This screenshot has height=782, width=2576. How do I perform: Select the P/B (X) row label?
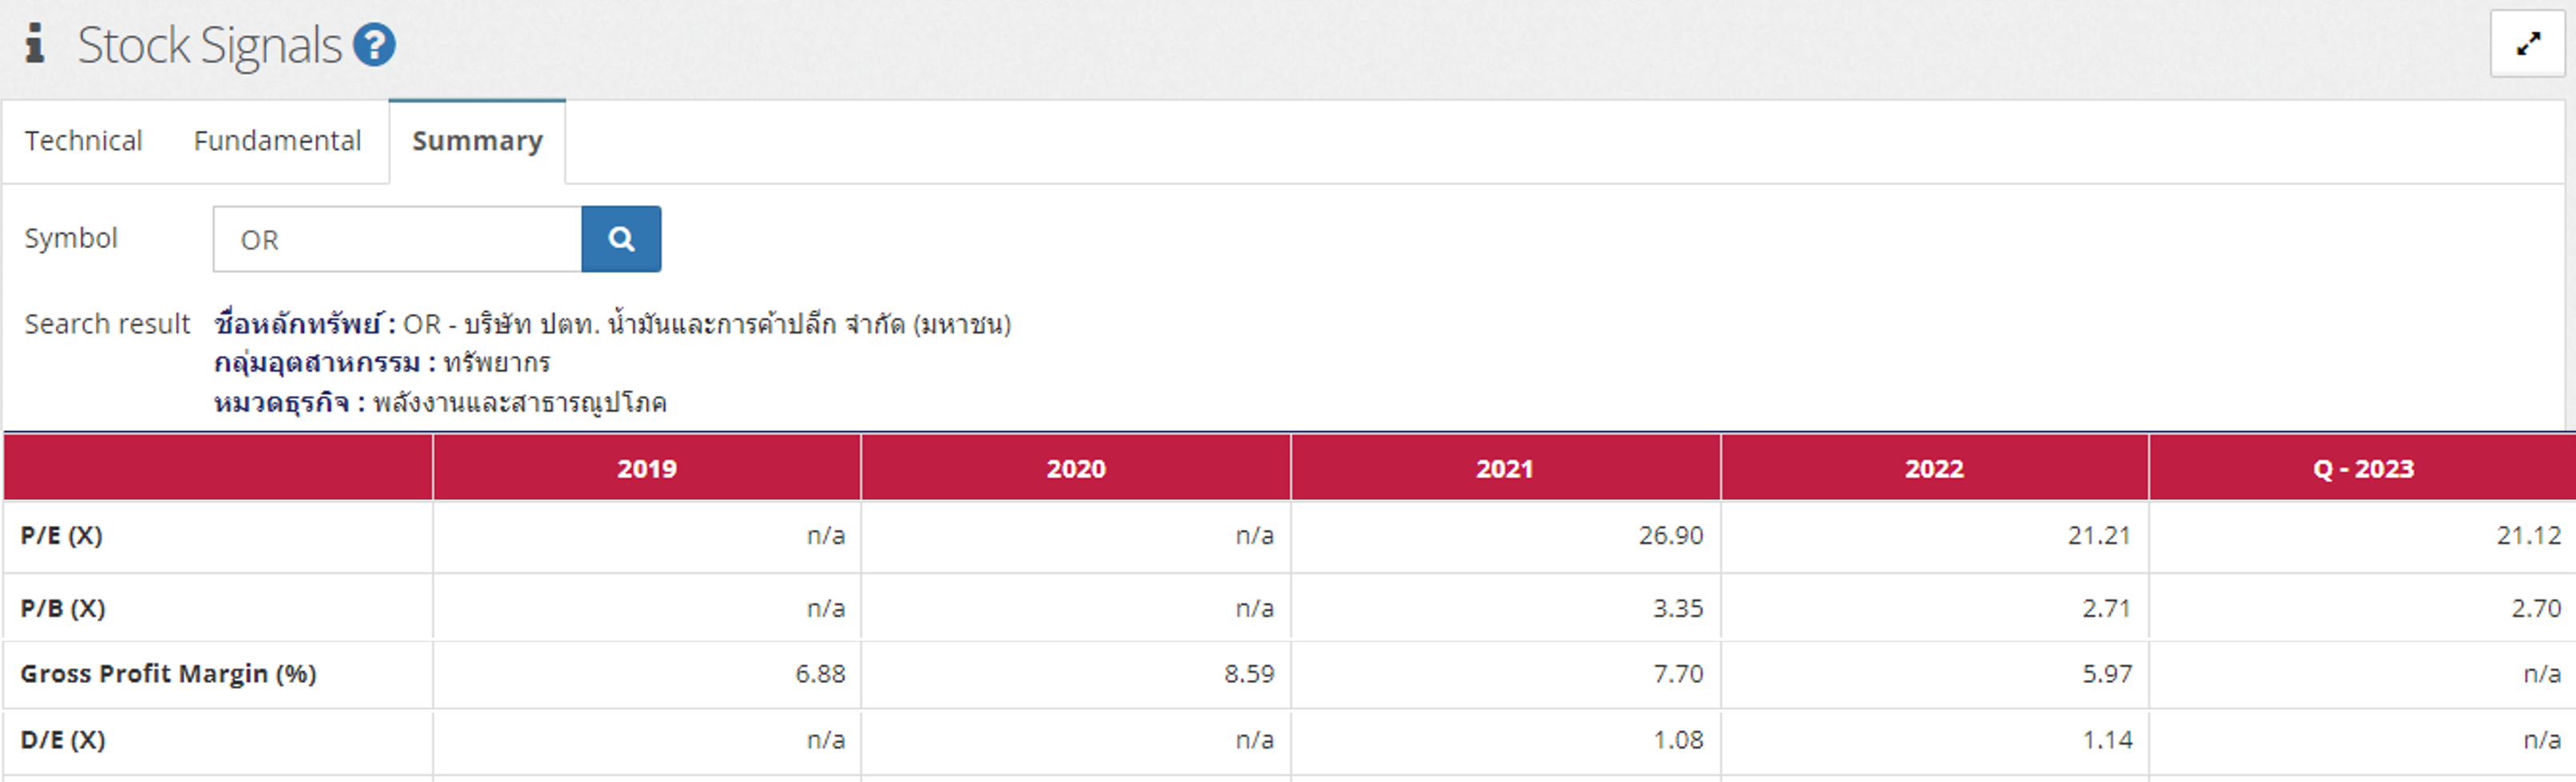(x=62, y=608)
